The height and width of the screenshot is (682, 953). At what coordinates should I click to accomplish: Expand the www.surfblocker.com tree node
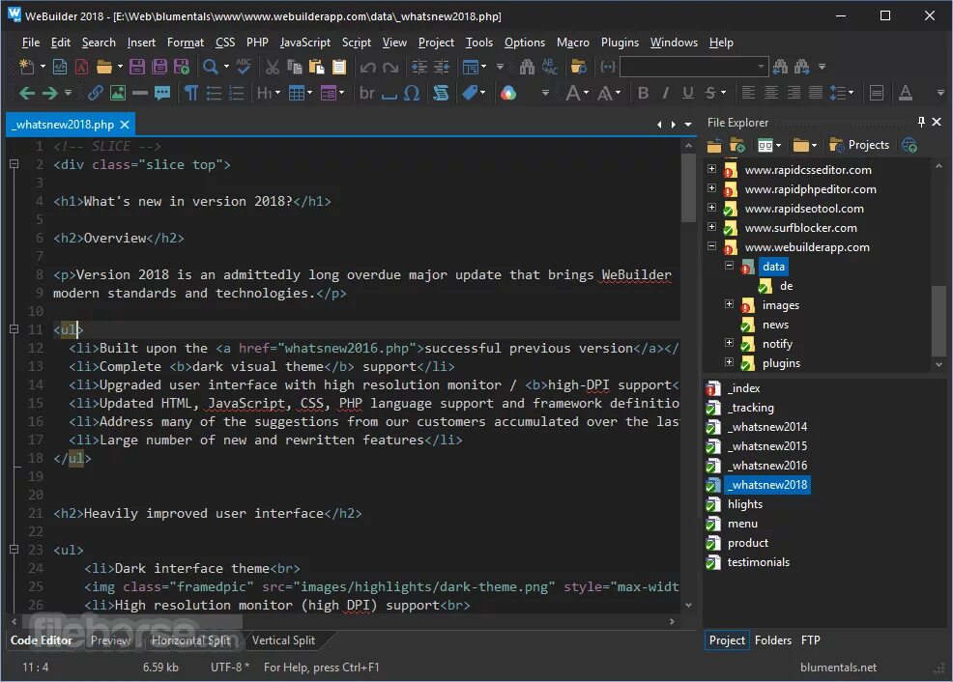tap(711, 226)
